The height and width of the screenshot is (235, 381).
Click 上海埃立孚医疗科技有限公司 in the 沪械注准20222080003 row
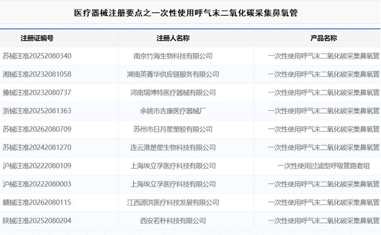coord(173,184)
